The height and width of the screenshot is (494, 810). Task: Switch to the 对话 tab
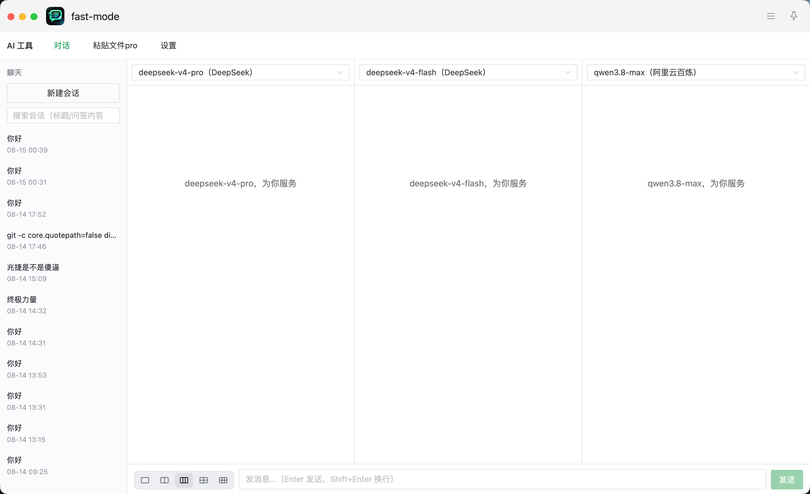point(62,46)
